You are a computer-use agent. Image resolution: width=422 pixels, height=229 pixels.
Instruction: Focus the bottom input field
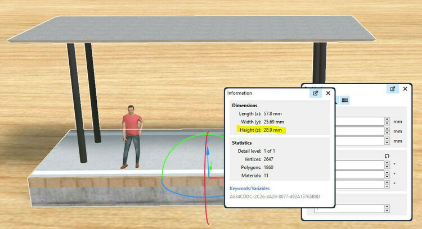pyautogui.click(x=349, y=209)
